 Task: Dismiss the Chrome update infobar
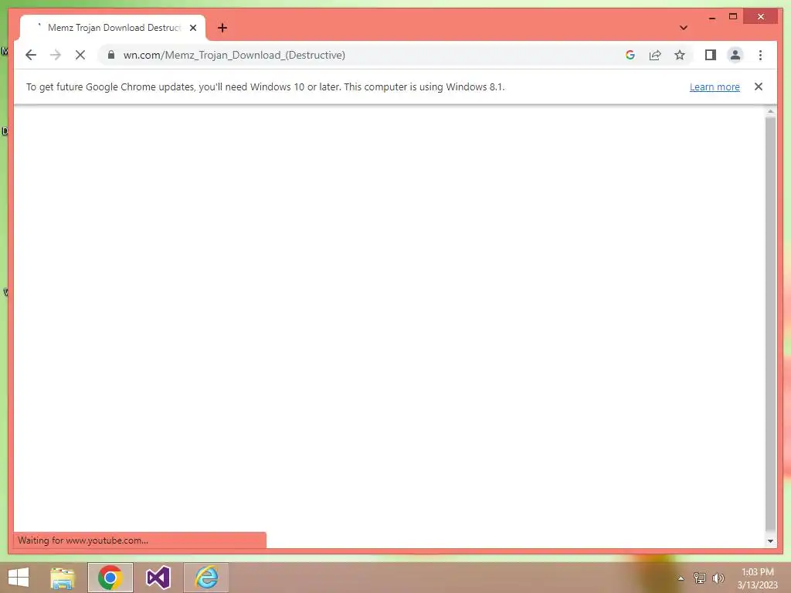coord(759,86)
